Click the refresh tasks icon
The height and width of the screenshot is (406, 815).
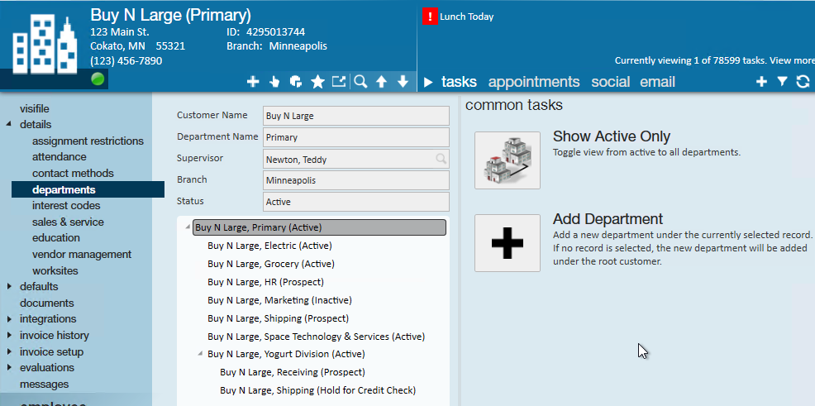tap(803, 82)
